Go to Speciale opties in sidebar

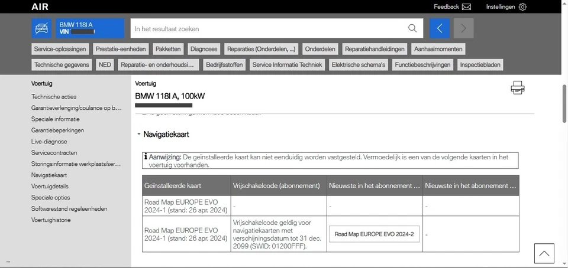click(51, 198)
